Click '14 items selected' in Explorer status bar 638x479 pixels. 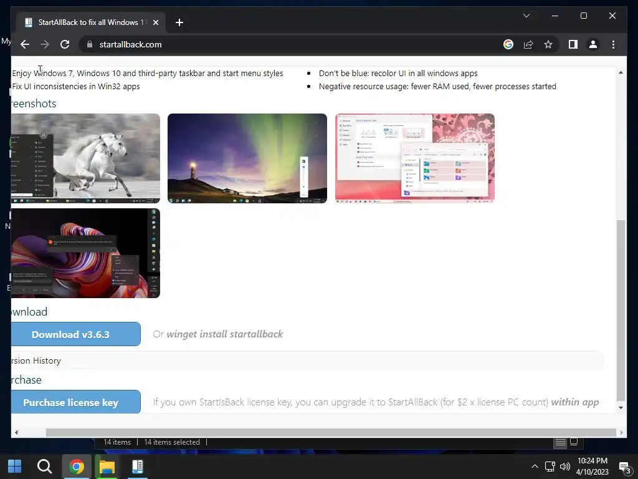click(x=172, y=442)
